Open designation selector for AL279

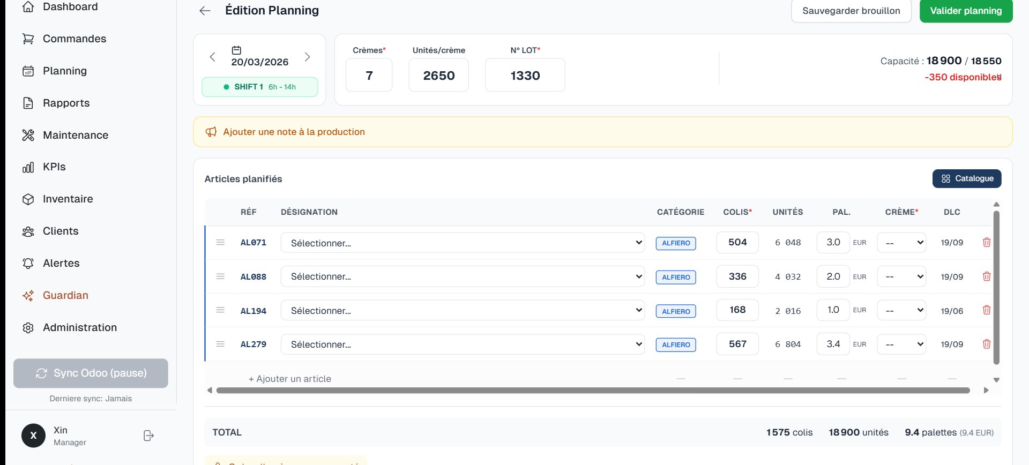point(463,344)
